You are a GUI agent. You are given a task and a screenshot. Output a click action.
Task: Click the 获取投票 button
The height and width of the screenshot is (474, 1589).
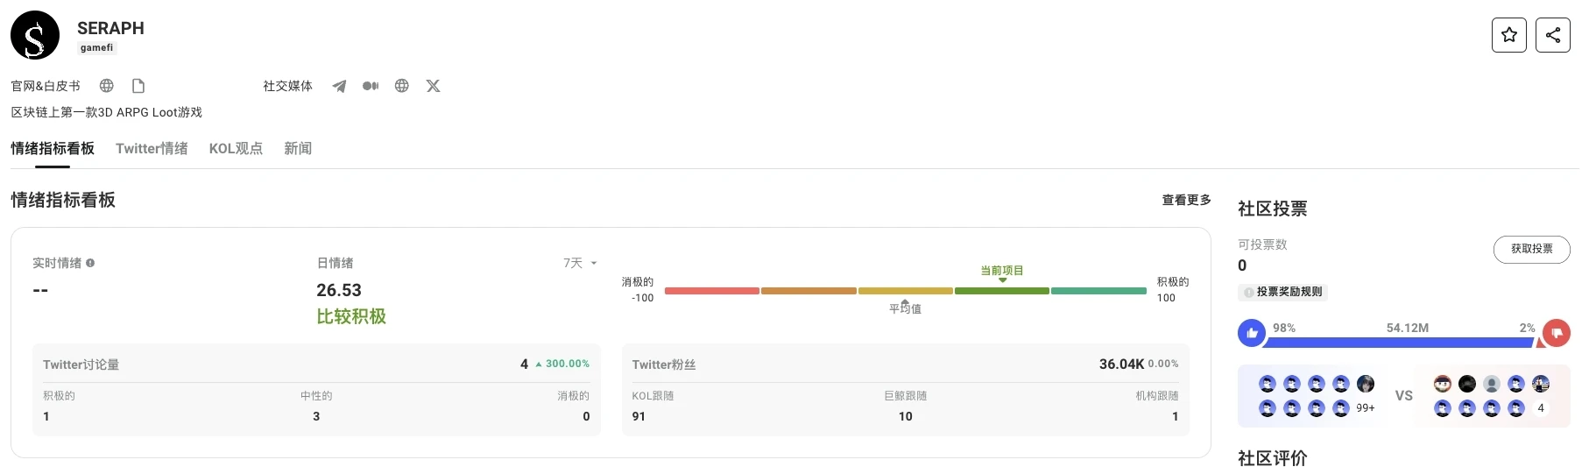coord(1531,249)
